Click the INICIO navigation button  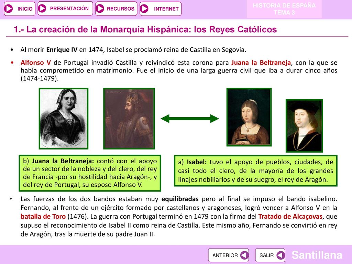20,9
